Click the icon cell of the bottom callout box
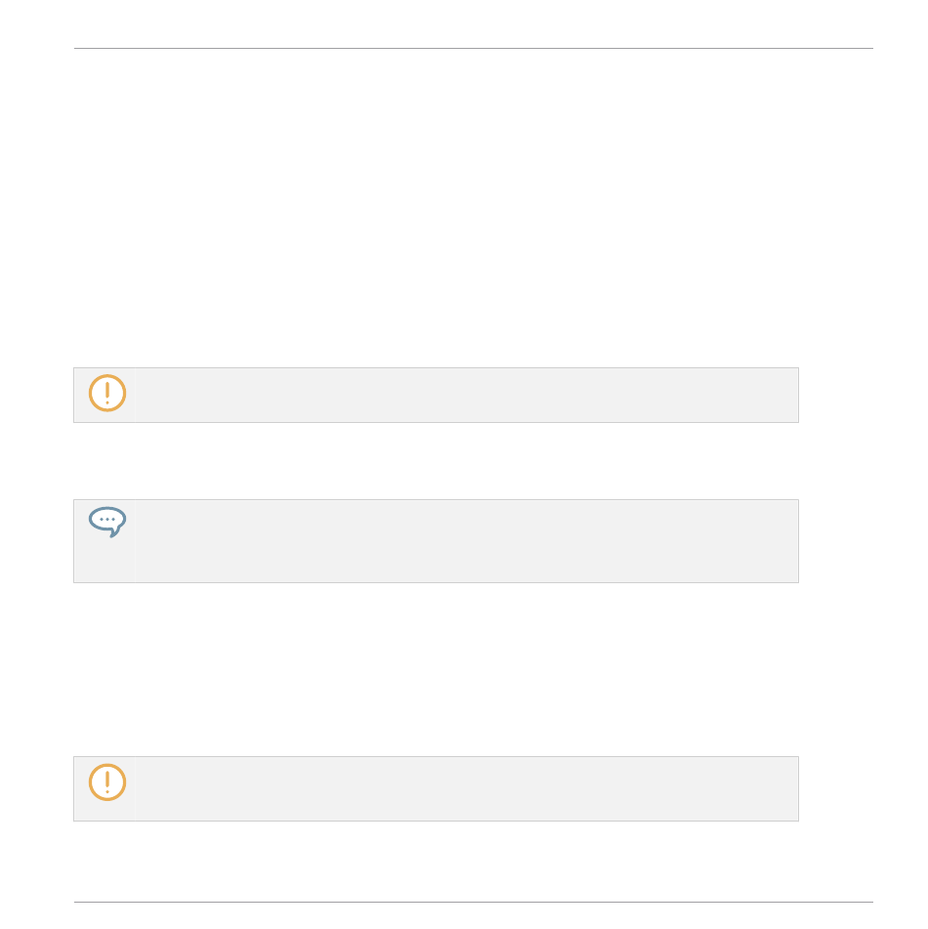Screen dimensions: 928x929 (x=105, y=788)
